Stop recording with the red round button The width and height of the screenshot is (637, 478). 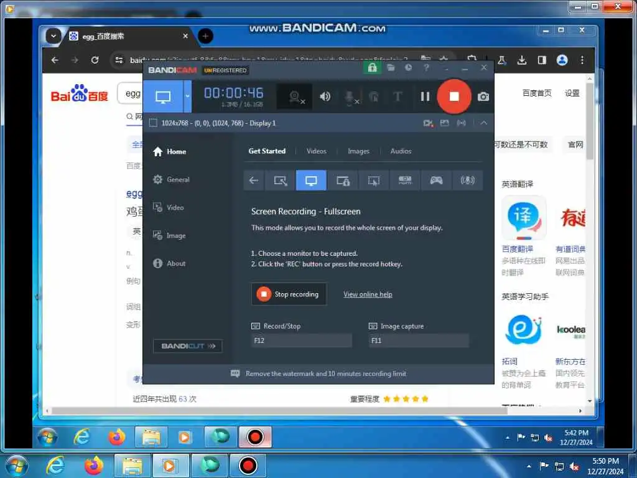tap(453, 96)
